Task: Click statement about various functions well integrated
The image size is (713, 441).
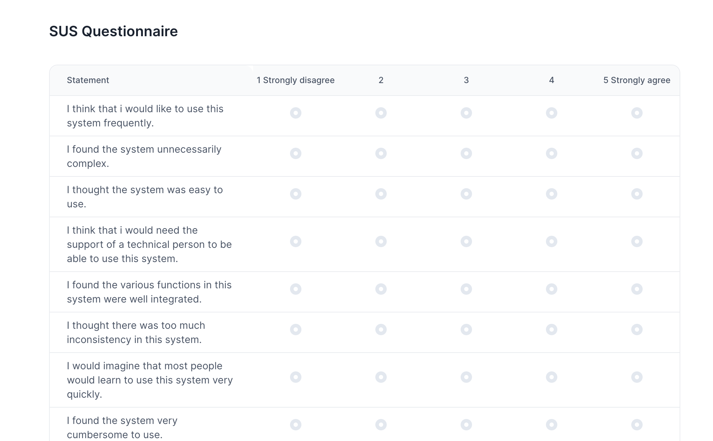Action: coord(149,292)
